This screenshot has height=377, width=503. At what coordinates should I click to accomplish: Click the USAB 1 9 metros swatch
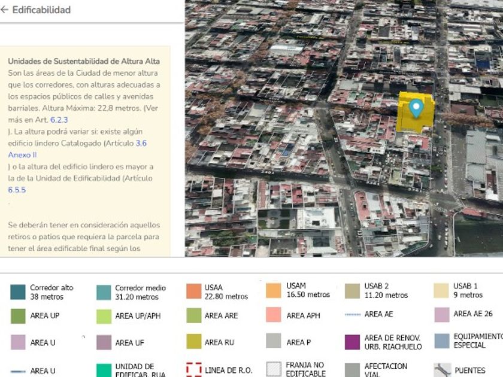click(441, 290)
